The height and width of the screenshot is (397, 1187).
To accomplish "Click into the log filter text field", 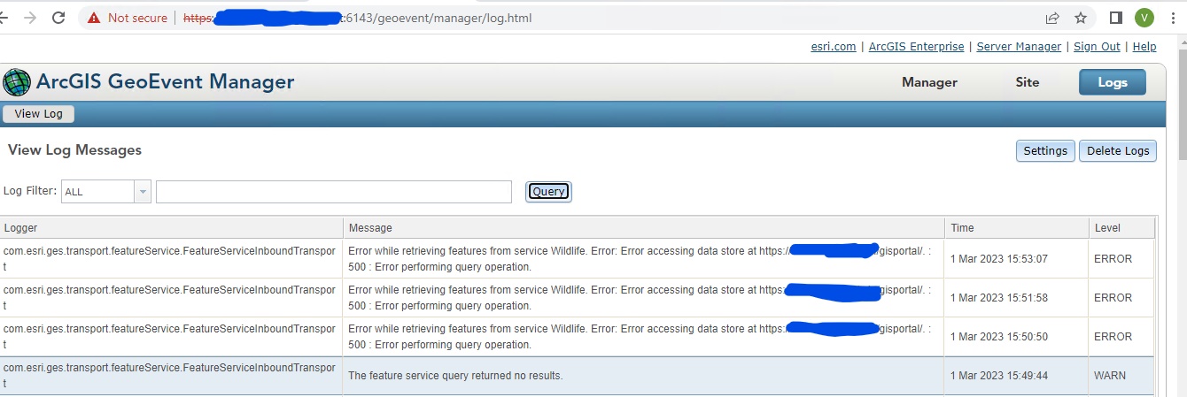I will [334, 191].
